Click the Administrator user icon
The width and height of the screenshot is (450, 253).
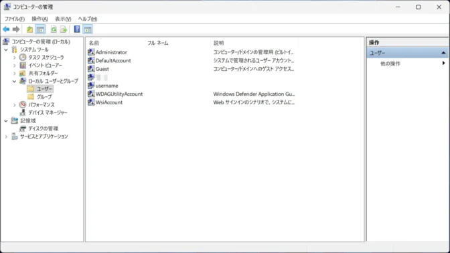tap(91, 52)
